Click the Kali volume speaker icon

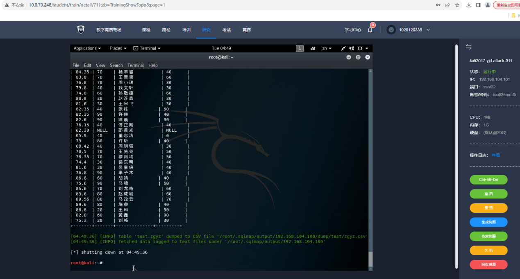352,48
